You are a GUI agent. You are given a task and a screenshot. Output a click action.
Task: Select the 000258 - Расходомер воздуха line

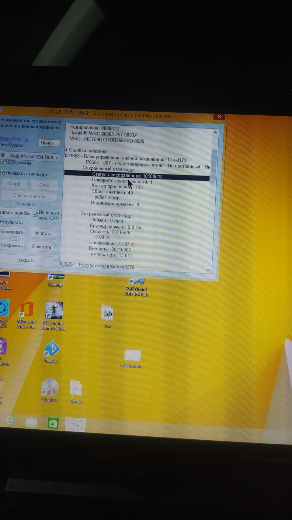[x=97, y=265]
